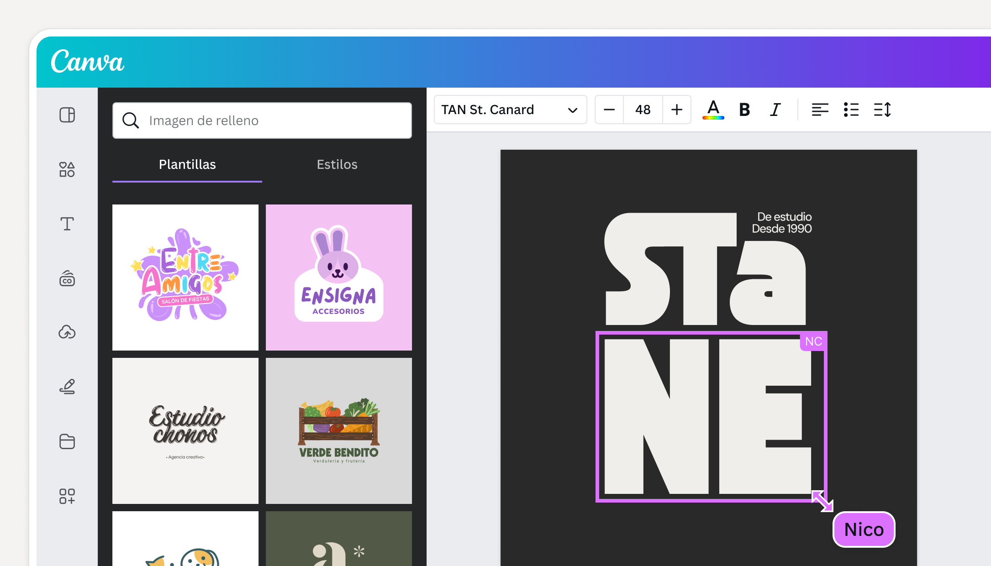
Task: Increase font size with plus button
Action: tap(677, 110)
